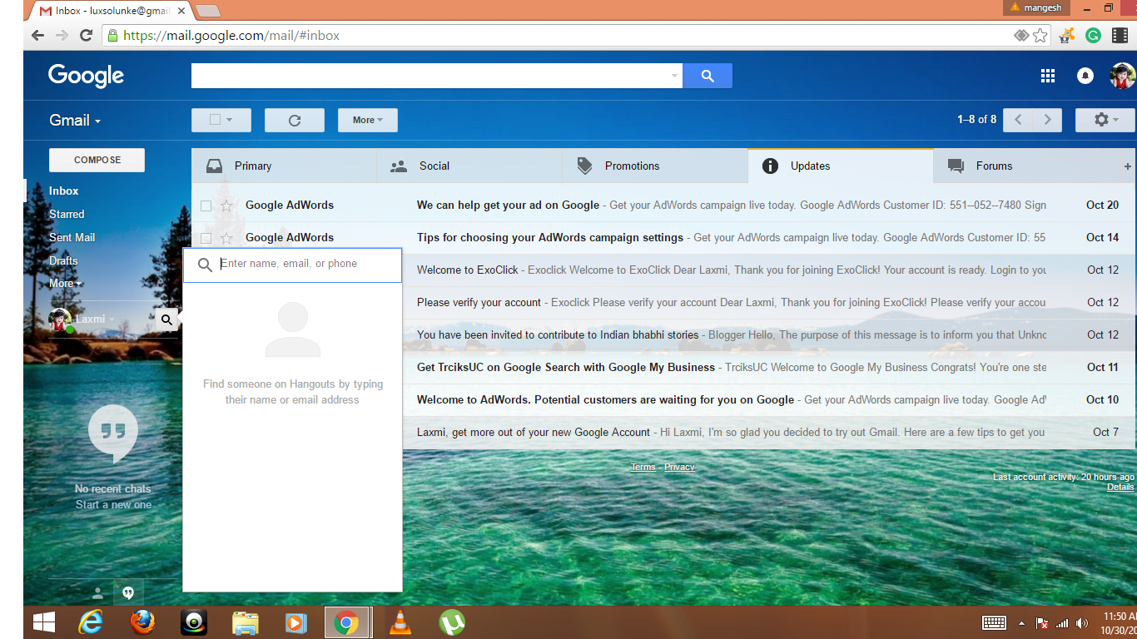The image size is (1137, 639).
Task: Open account activity Details link
Action: pyautogui.click(x=1120, y=487)
